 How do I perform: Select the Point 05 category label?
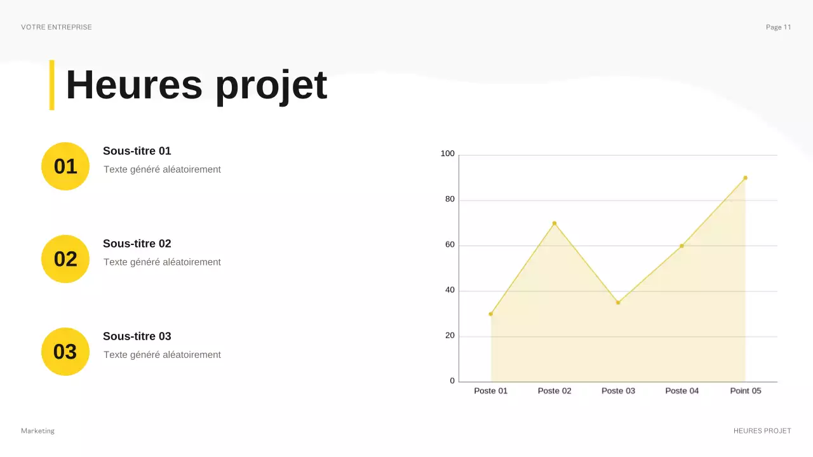click(x=745, y=390)
